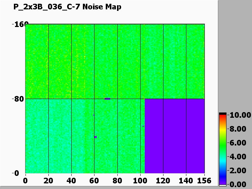Click the color scale value 4.00
252x189 pixels.
238,157
